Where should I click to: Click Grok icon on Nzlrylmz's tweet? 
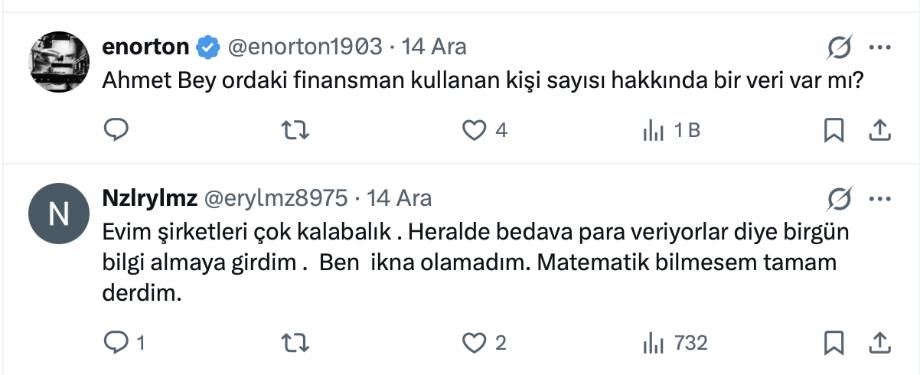(x=840, y=200)
